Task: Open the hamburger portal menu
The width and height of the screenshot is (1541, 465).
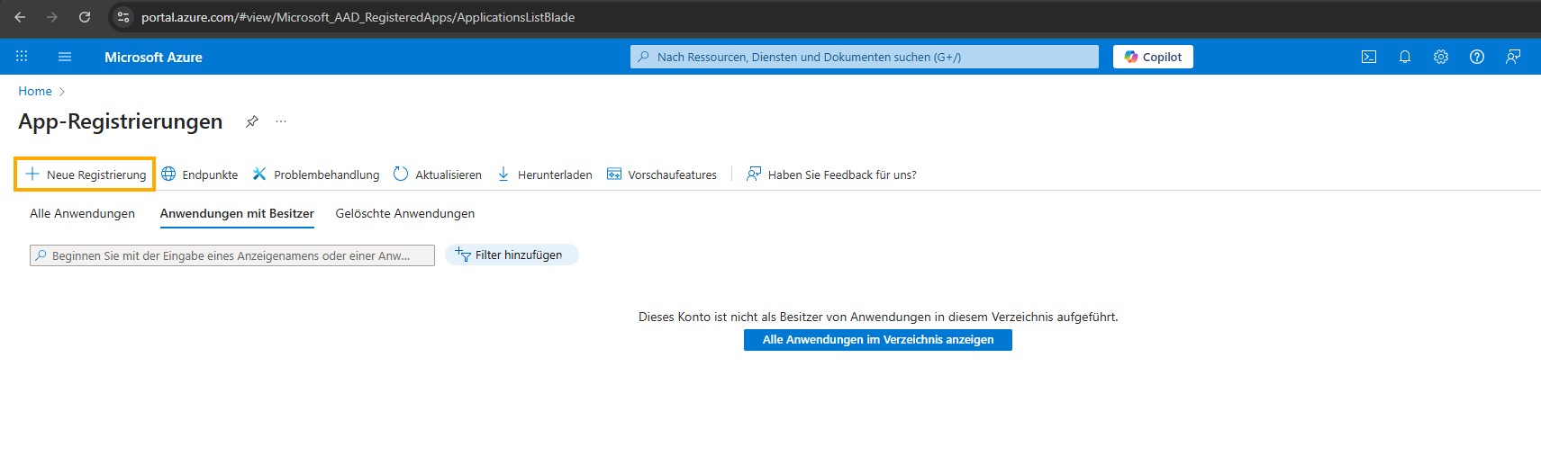Action: [65, 57]
